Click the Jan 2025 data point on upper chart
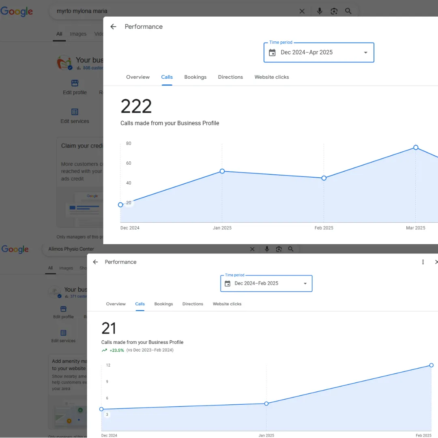The height and width of the screenshot is (438, 438). 222,171
